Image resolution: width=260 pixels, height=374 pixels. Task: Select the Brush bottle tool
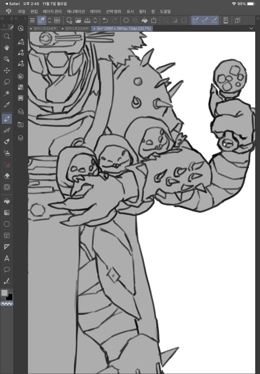coord(7,141)
